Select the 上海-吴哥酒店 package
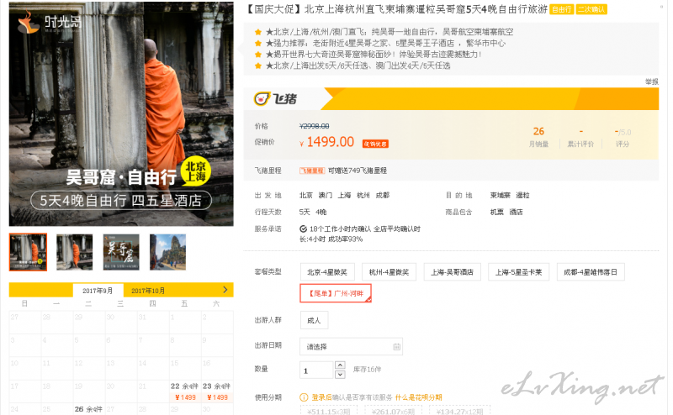 coord(452,272)
